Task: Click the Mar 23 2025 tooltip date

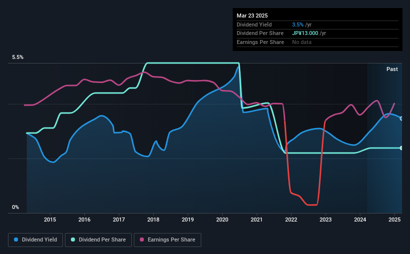Action: [x=252, y=15]
